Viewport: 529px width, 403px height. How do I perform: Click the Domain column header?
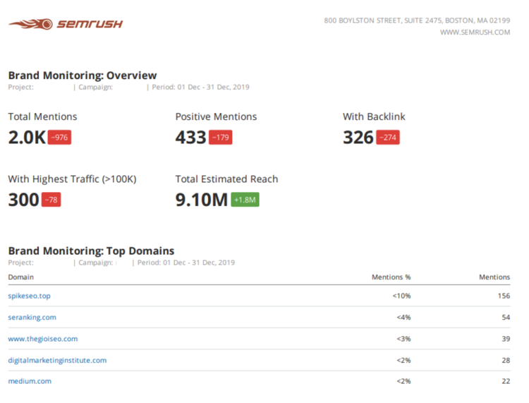point(21,277)
